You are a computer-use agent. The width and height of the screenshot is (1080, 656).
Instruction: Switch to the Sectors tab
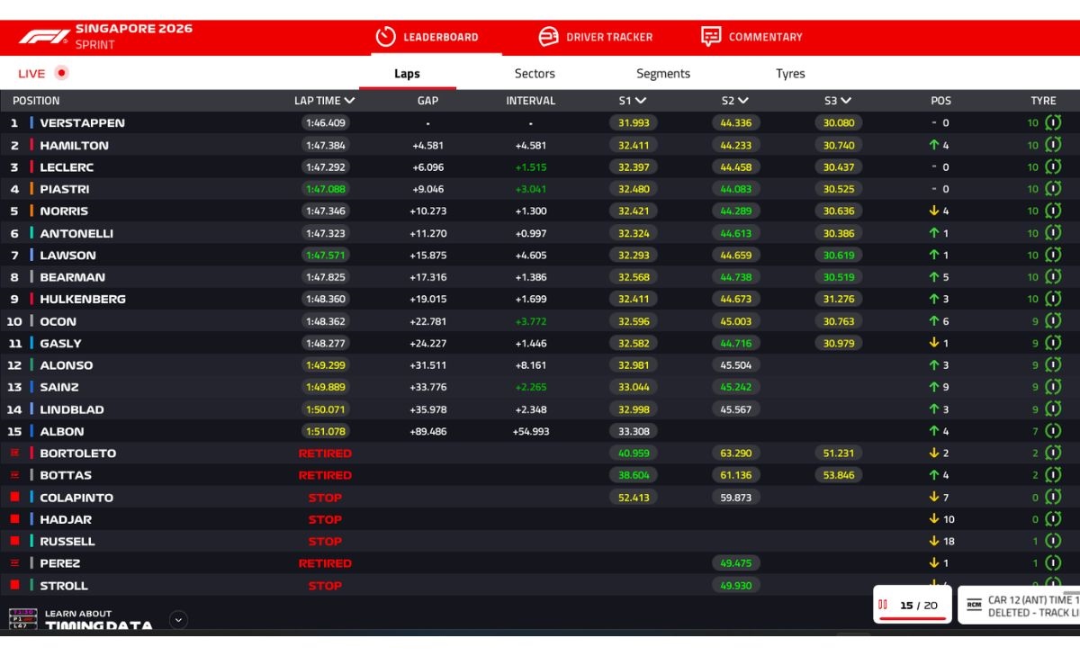(x=535, y=74)
